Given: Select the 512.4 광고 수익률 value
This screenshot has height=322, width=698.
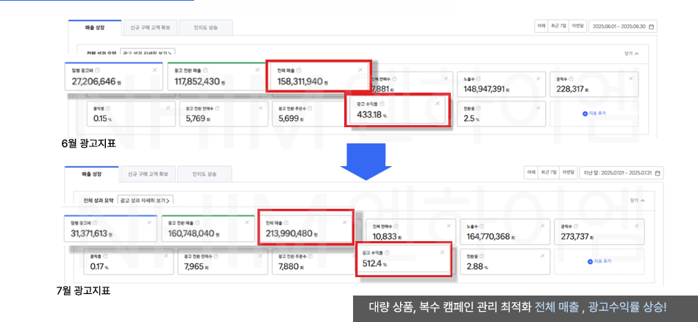Looking at the screenshot, I should tap(372, 263).
